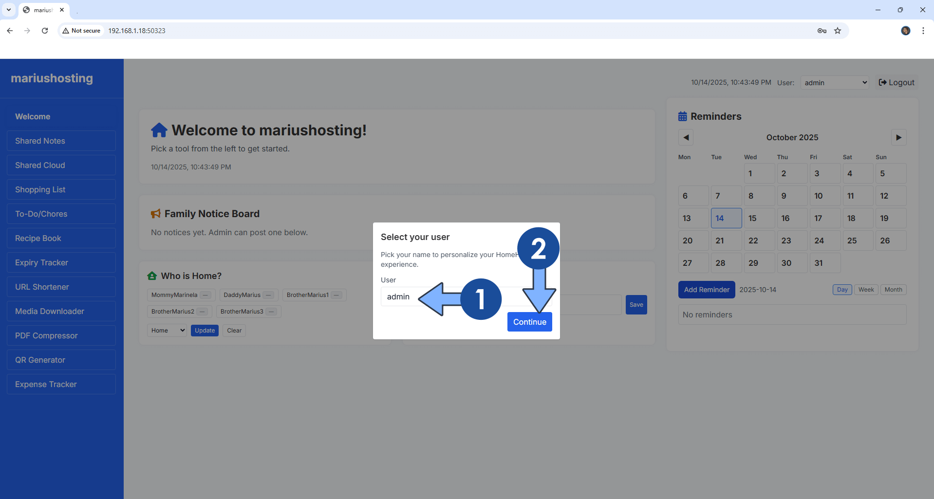Select October 14 on the calendar

pyautogui.click(x=726, y=218)
